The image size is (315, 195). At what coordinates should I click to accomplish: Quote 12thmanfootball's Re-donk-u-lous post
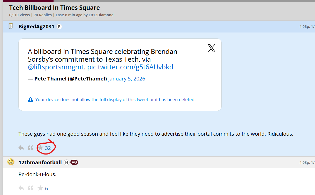[x=31, y=188]
